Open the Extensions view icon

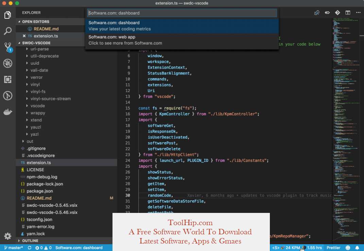pyautogui.click(x=8, y=80)
